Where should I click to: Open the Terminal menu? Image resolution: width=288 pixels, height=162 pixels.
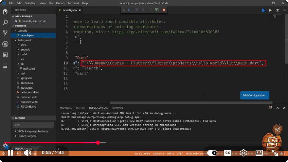coord(73,3)
